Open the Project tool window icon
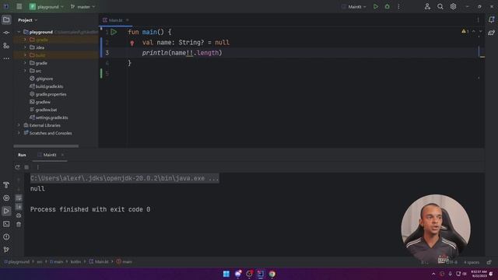The width and height of the screenshot is (498, 280). [x=6, y=20]
